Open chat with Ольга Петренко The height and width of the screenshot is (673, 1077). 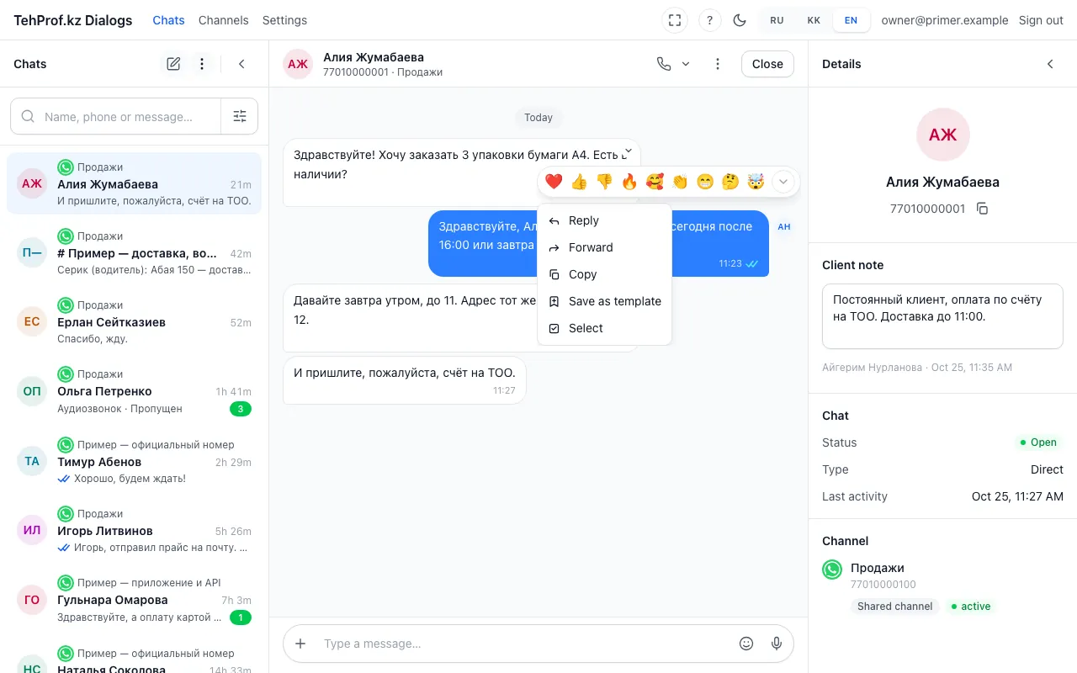tap(134, 391)
